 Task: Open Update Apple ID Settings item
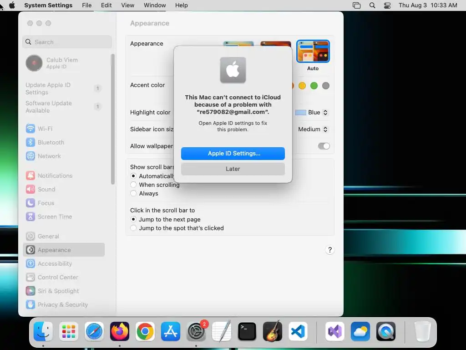[64, 89]
